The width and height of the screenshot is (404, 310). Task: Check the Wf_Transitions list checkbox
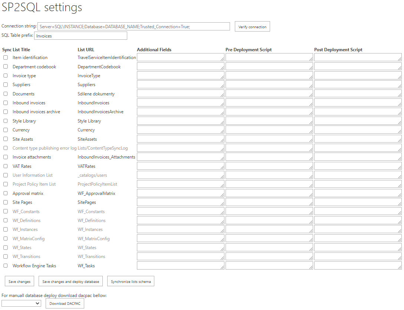(6, 257)
